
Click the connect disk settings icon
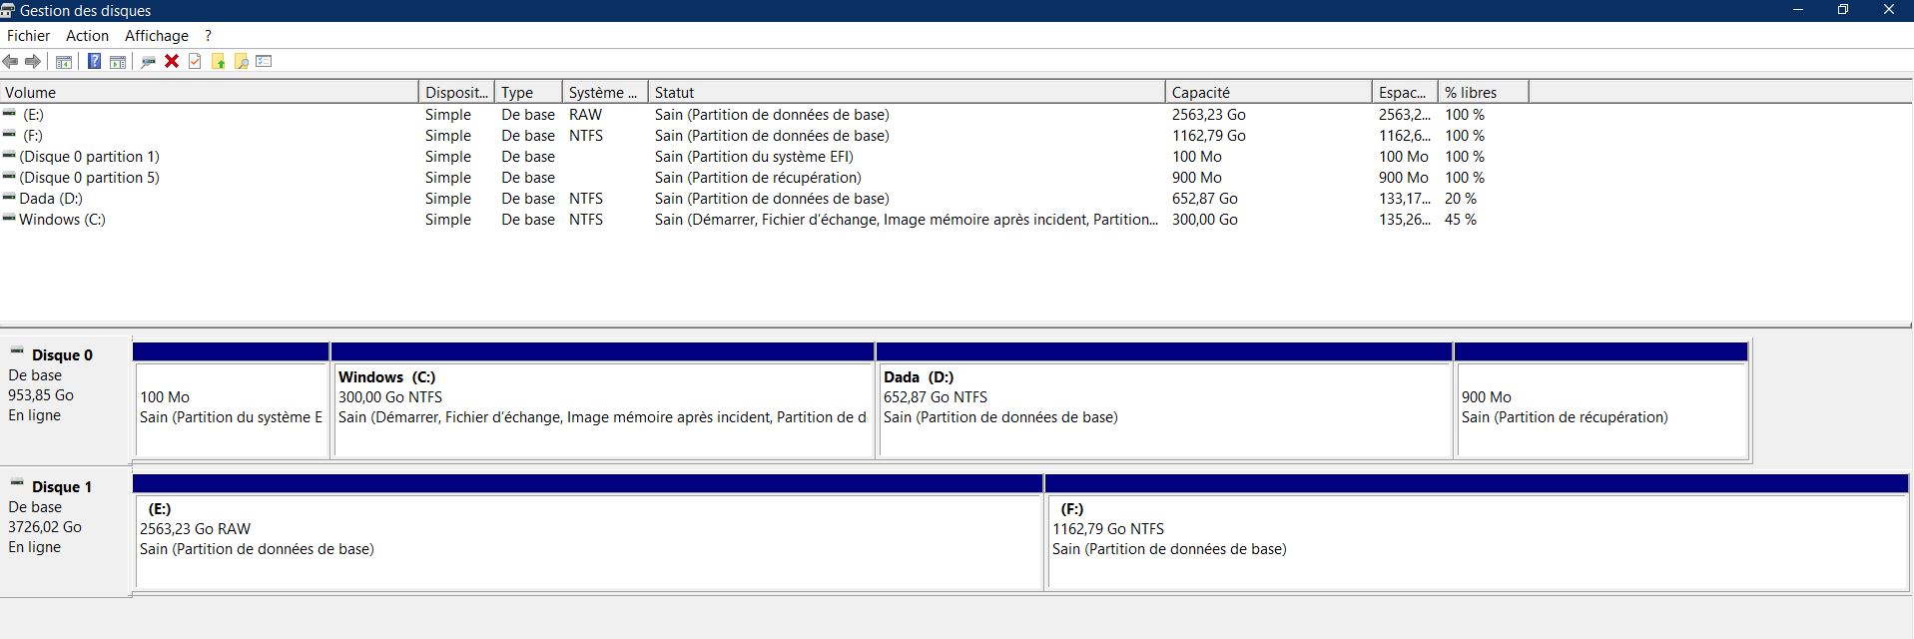click(149, 62)
